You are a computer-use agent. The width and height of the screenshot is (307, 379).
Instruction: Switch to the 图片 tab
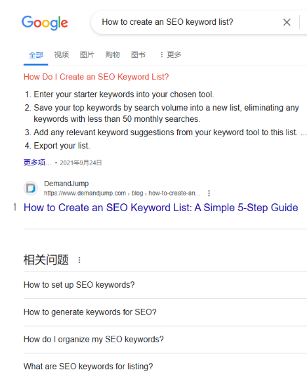click(87, 54)
